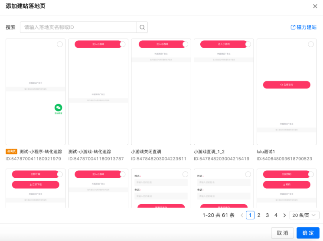Click the ID:547848203004215419 text
Image resolution: width=323 pixels, height=241 pixels.
222,159
